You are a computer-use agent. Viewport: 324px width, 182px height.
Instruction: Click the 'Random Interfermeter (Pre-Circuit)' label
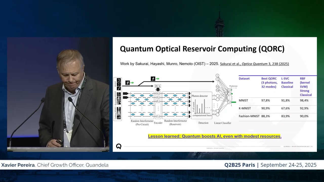[141, 123]
